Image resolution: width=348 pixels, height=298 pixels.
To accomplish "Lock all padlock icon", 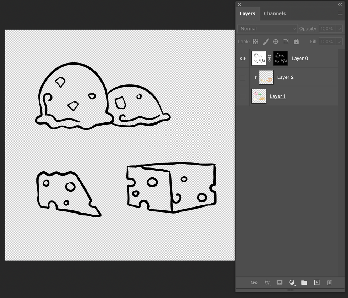I will coord(296,42).
